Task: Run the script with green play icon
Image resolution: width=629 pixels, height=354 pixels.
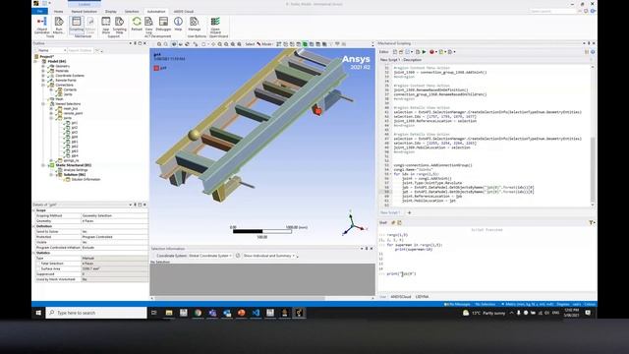Action: pos(424,52)
